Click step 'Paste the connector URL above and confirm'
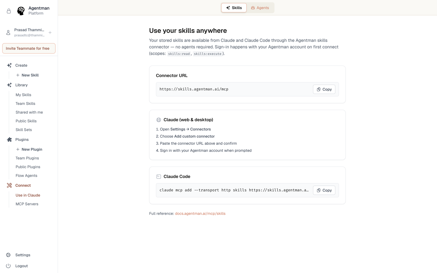The width and height of the screenshot is (437, 273). pos(196,143)
